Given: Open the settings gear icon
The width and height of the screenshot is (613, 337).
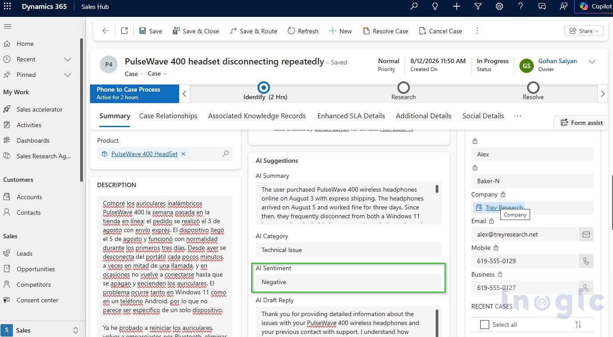Looking at the screenshot, I should [499, 6].
